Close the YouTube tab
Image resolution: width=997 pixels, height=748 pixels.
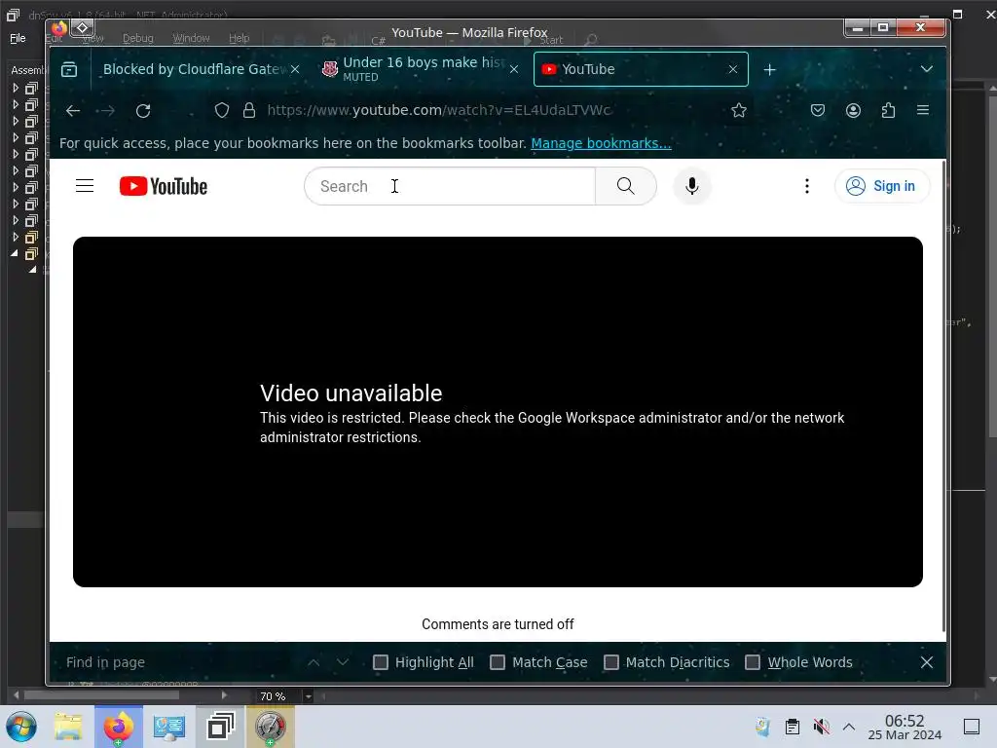[x=733, y=69]
